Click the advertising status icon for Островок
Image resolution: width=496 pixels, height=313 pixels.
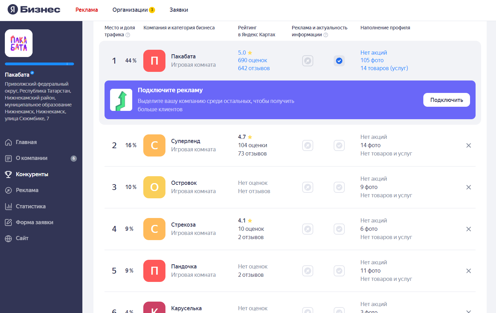(x=308, y=187)
